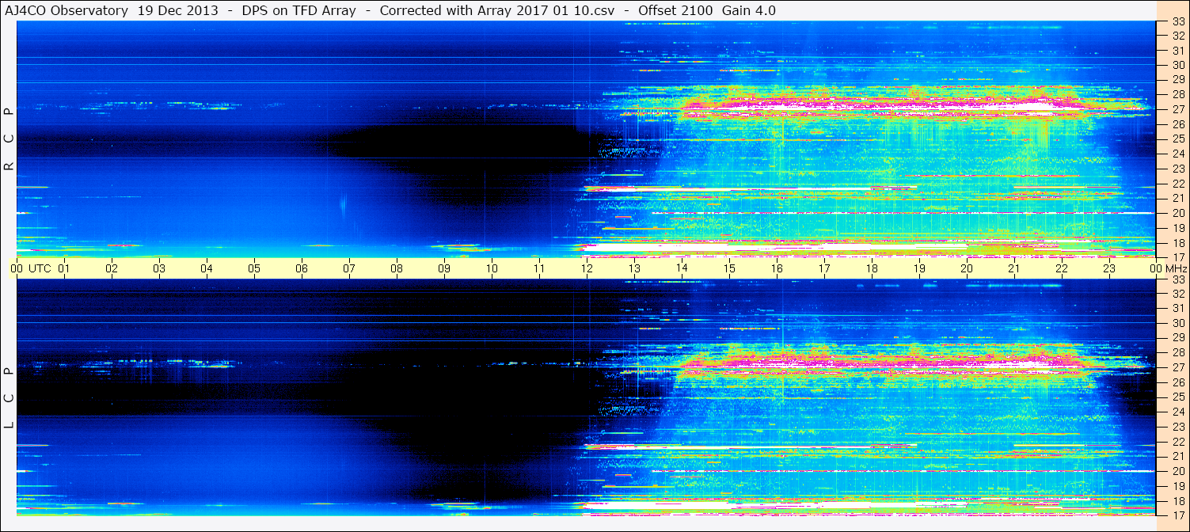This screenshot has height=532, width=1190.
Task: Select hour 09 on the UTC time axis
Action: [x=444, y=268]
